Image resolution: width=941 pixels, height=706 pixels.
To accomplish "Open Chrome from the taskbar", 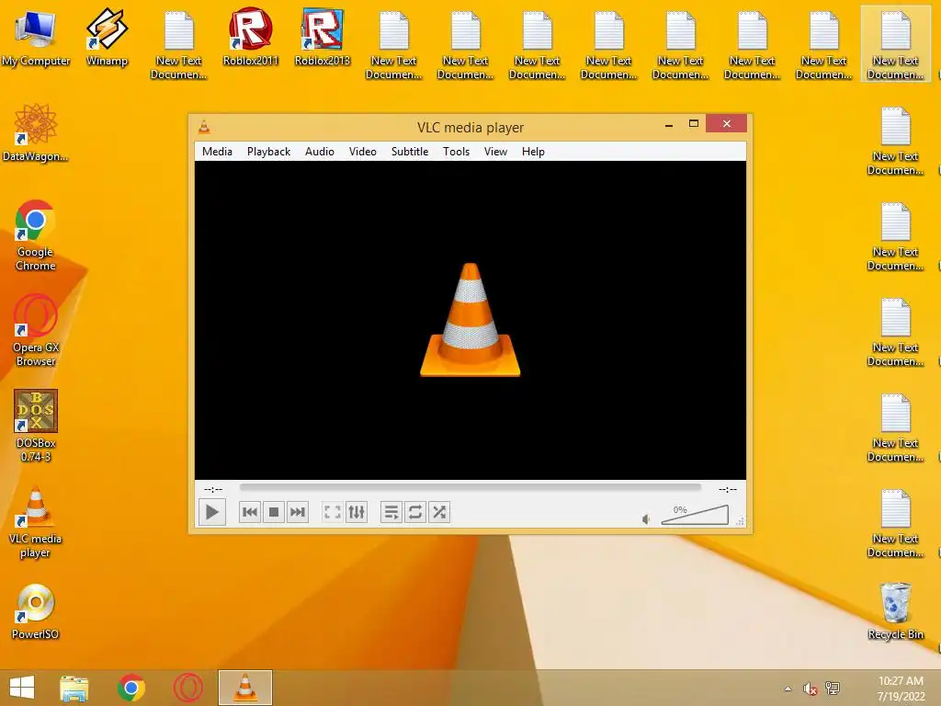I will point(131,688).
